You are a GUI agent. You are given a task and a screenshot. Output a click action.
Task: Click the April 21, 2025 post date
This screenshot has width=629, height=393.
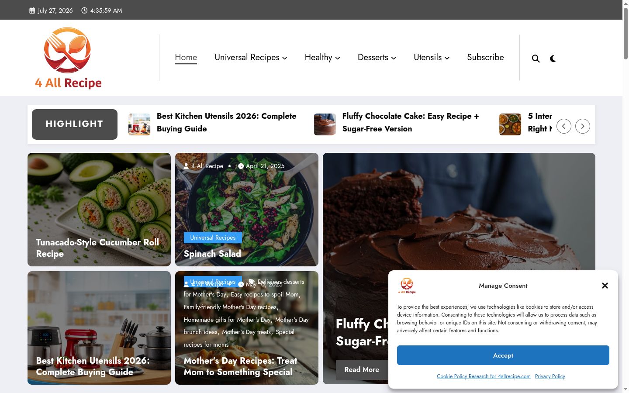[x=265, y=166]
